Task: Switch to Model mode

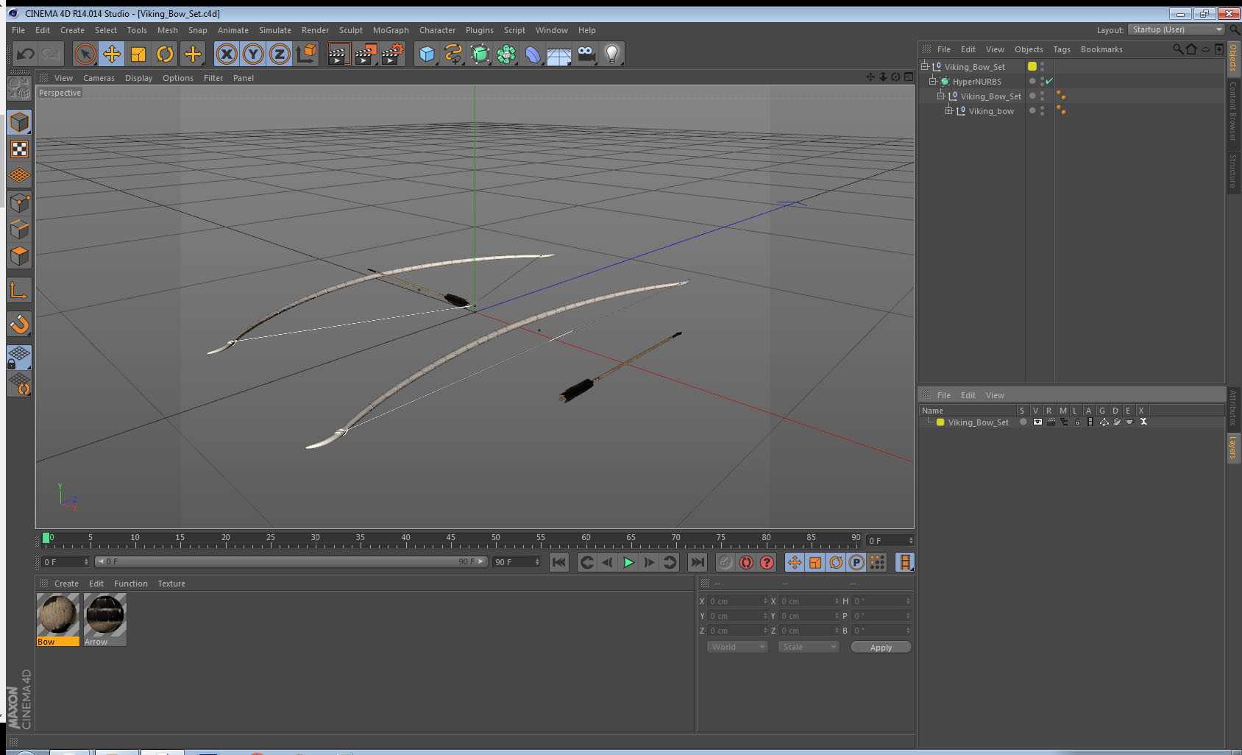Action: [x=19, y=122]
